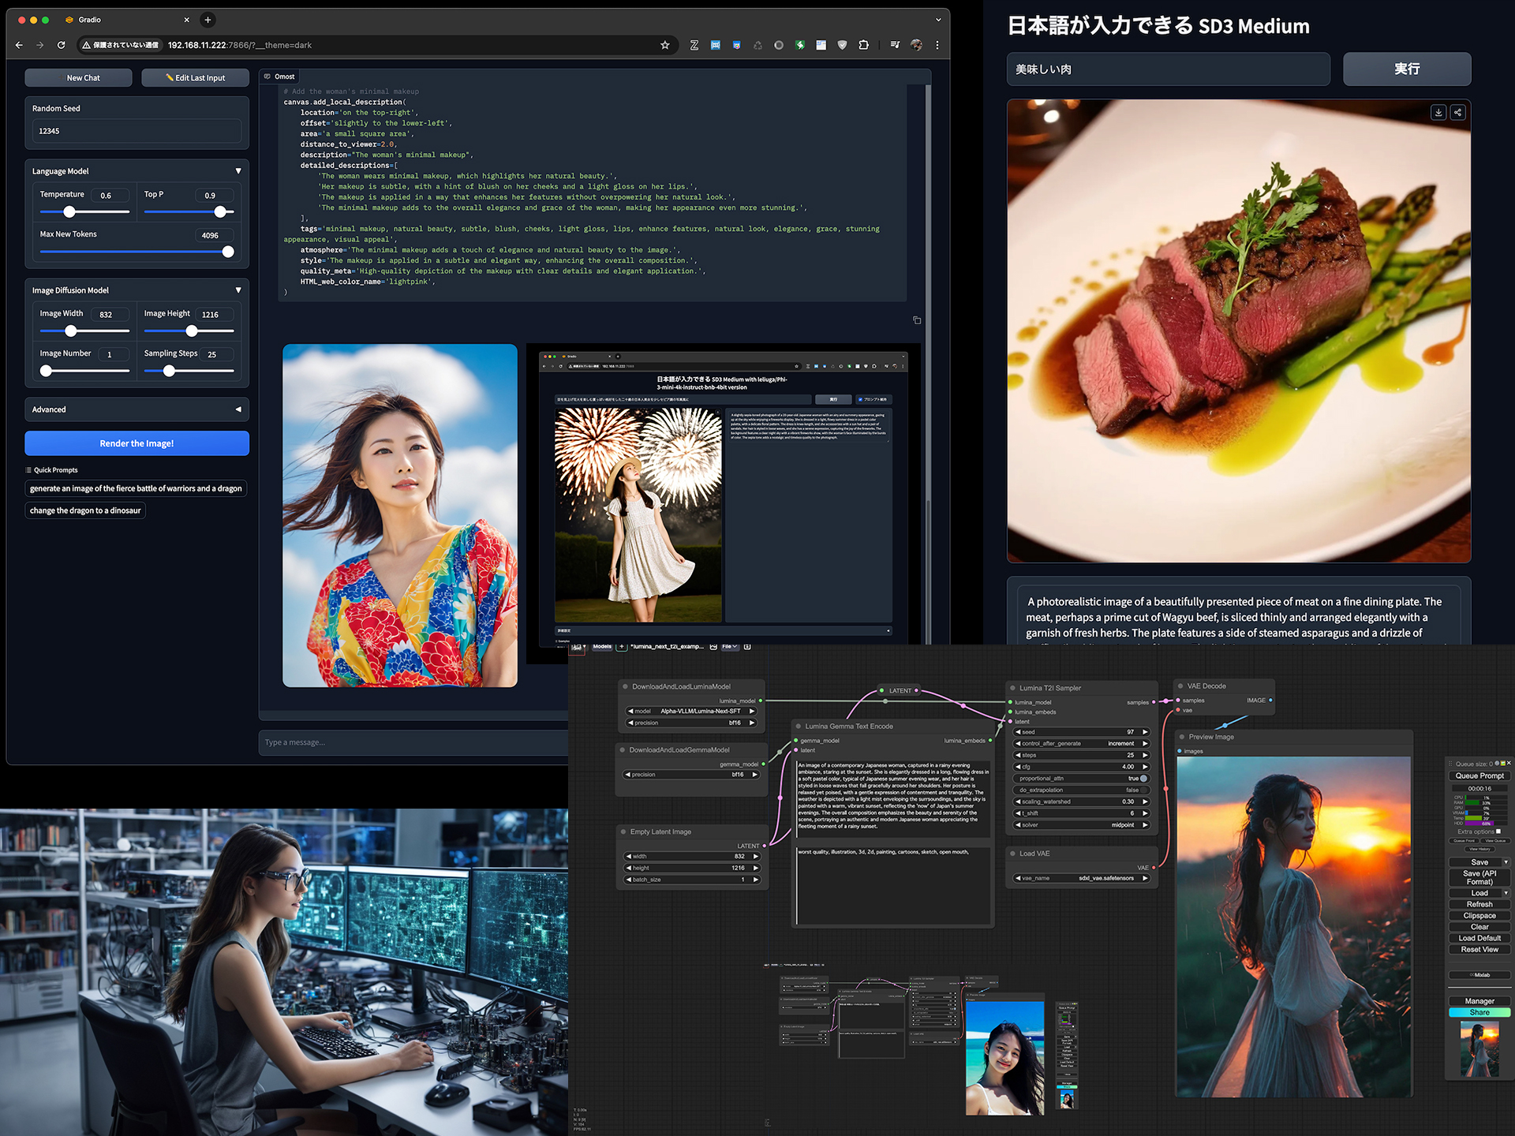
Task: Click the Refresh button in ComfyUI panel
Action: tap(1479, 904)
